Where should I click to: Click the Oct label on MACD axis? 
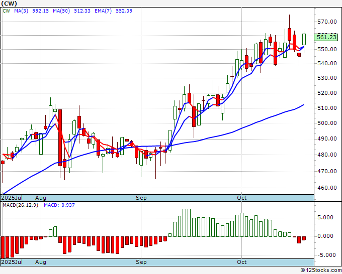[242, 262]
